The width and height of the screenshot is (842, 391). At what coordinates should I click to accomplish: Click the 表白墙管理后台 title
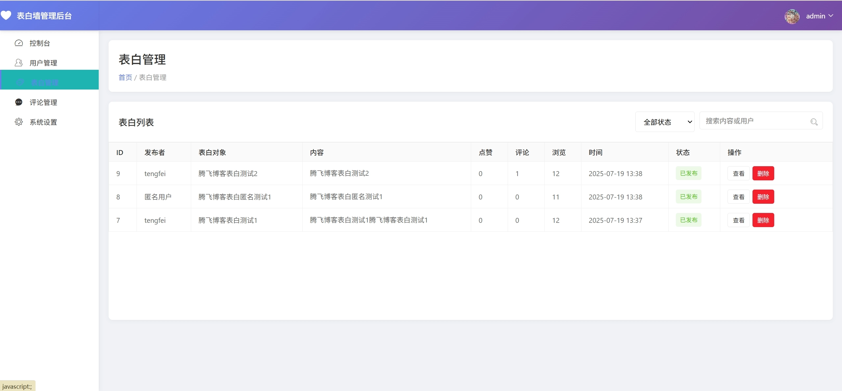44,16
